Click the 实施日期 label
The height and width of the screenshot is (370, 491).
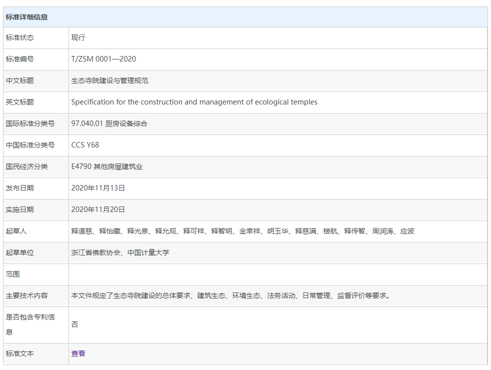pos(19,209)
